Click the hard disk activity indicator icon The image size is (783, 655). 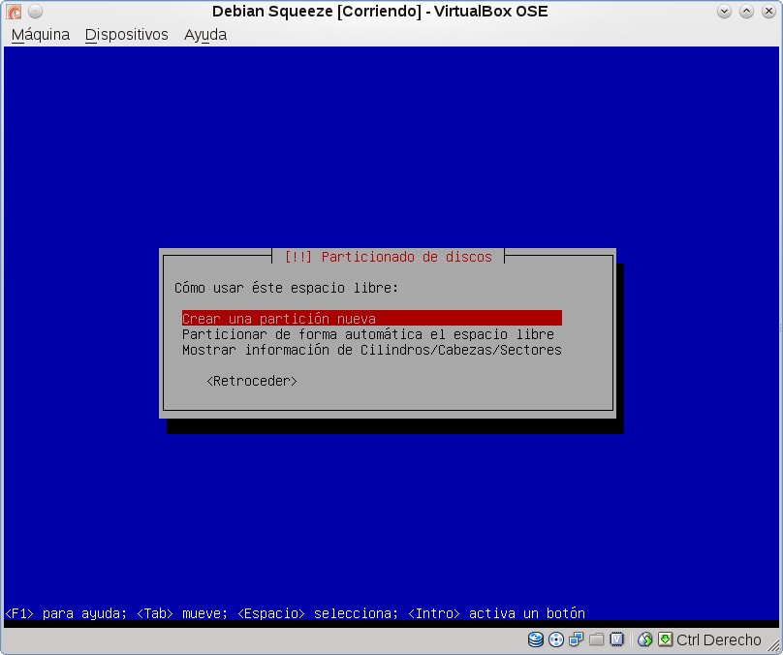point(536,639)
